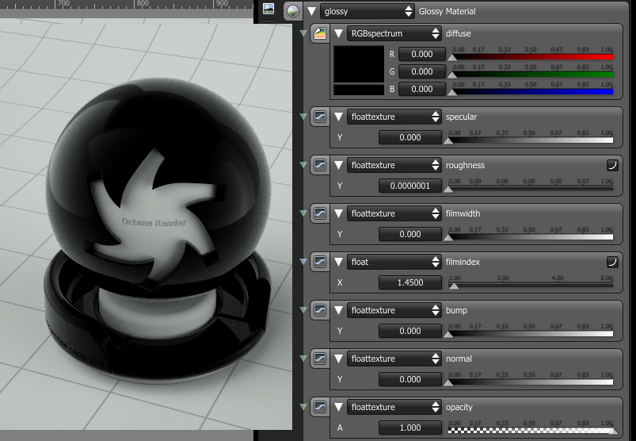Toggle the filmindex logarithmic curve button
This screenshot has width=636, height=441.
pyautogui.click(x=612, y=262)
